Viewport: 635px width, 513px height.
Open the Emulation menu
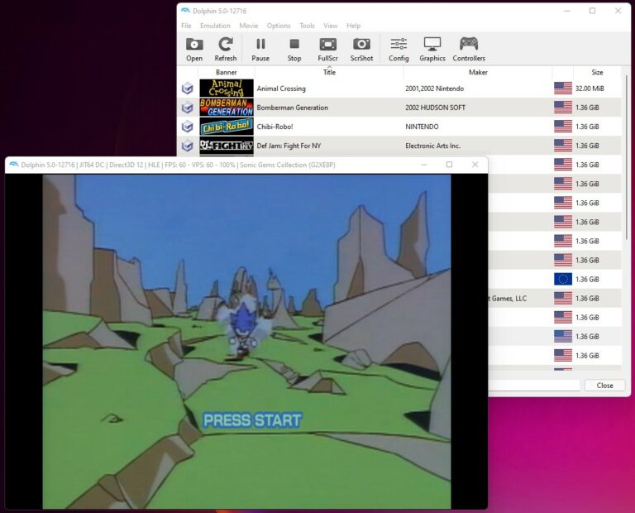coord(215,26)
